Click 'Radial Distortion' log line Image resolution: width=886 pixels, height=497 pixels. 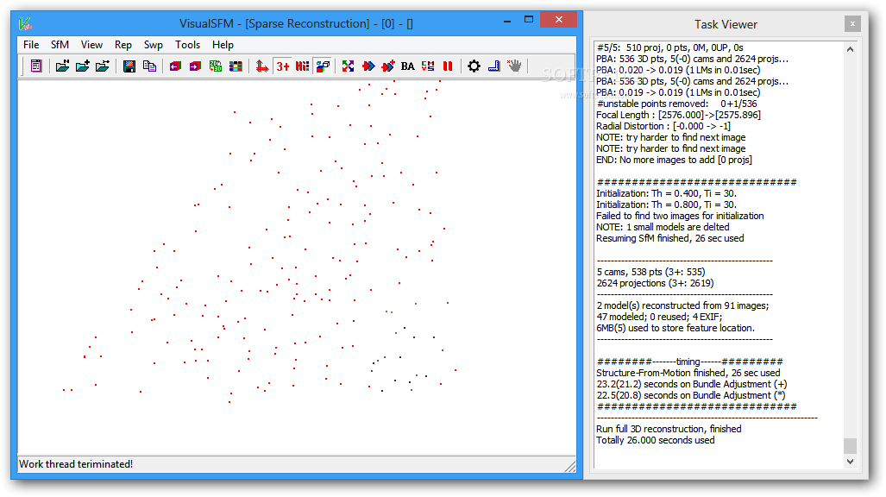[663, 126]
